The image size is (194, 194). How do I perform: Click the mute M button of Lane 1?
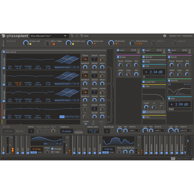point(139,50)
